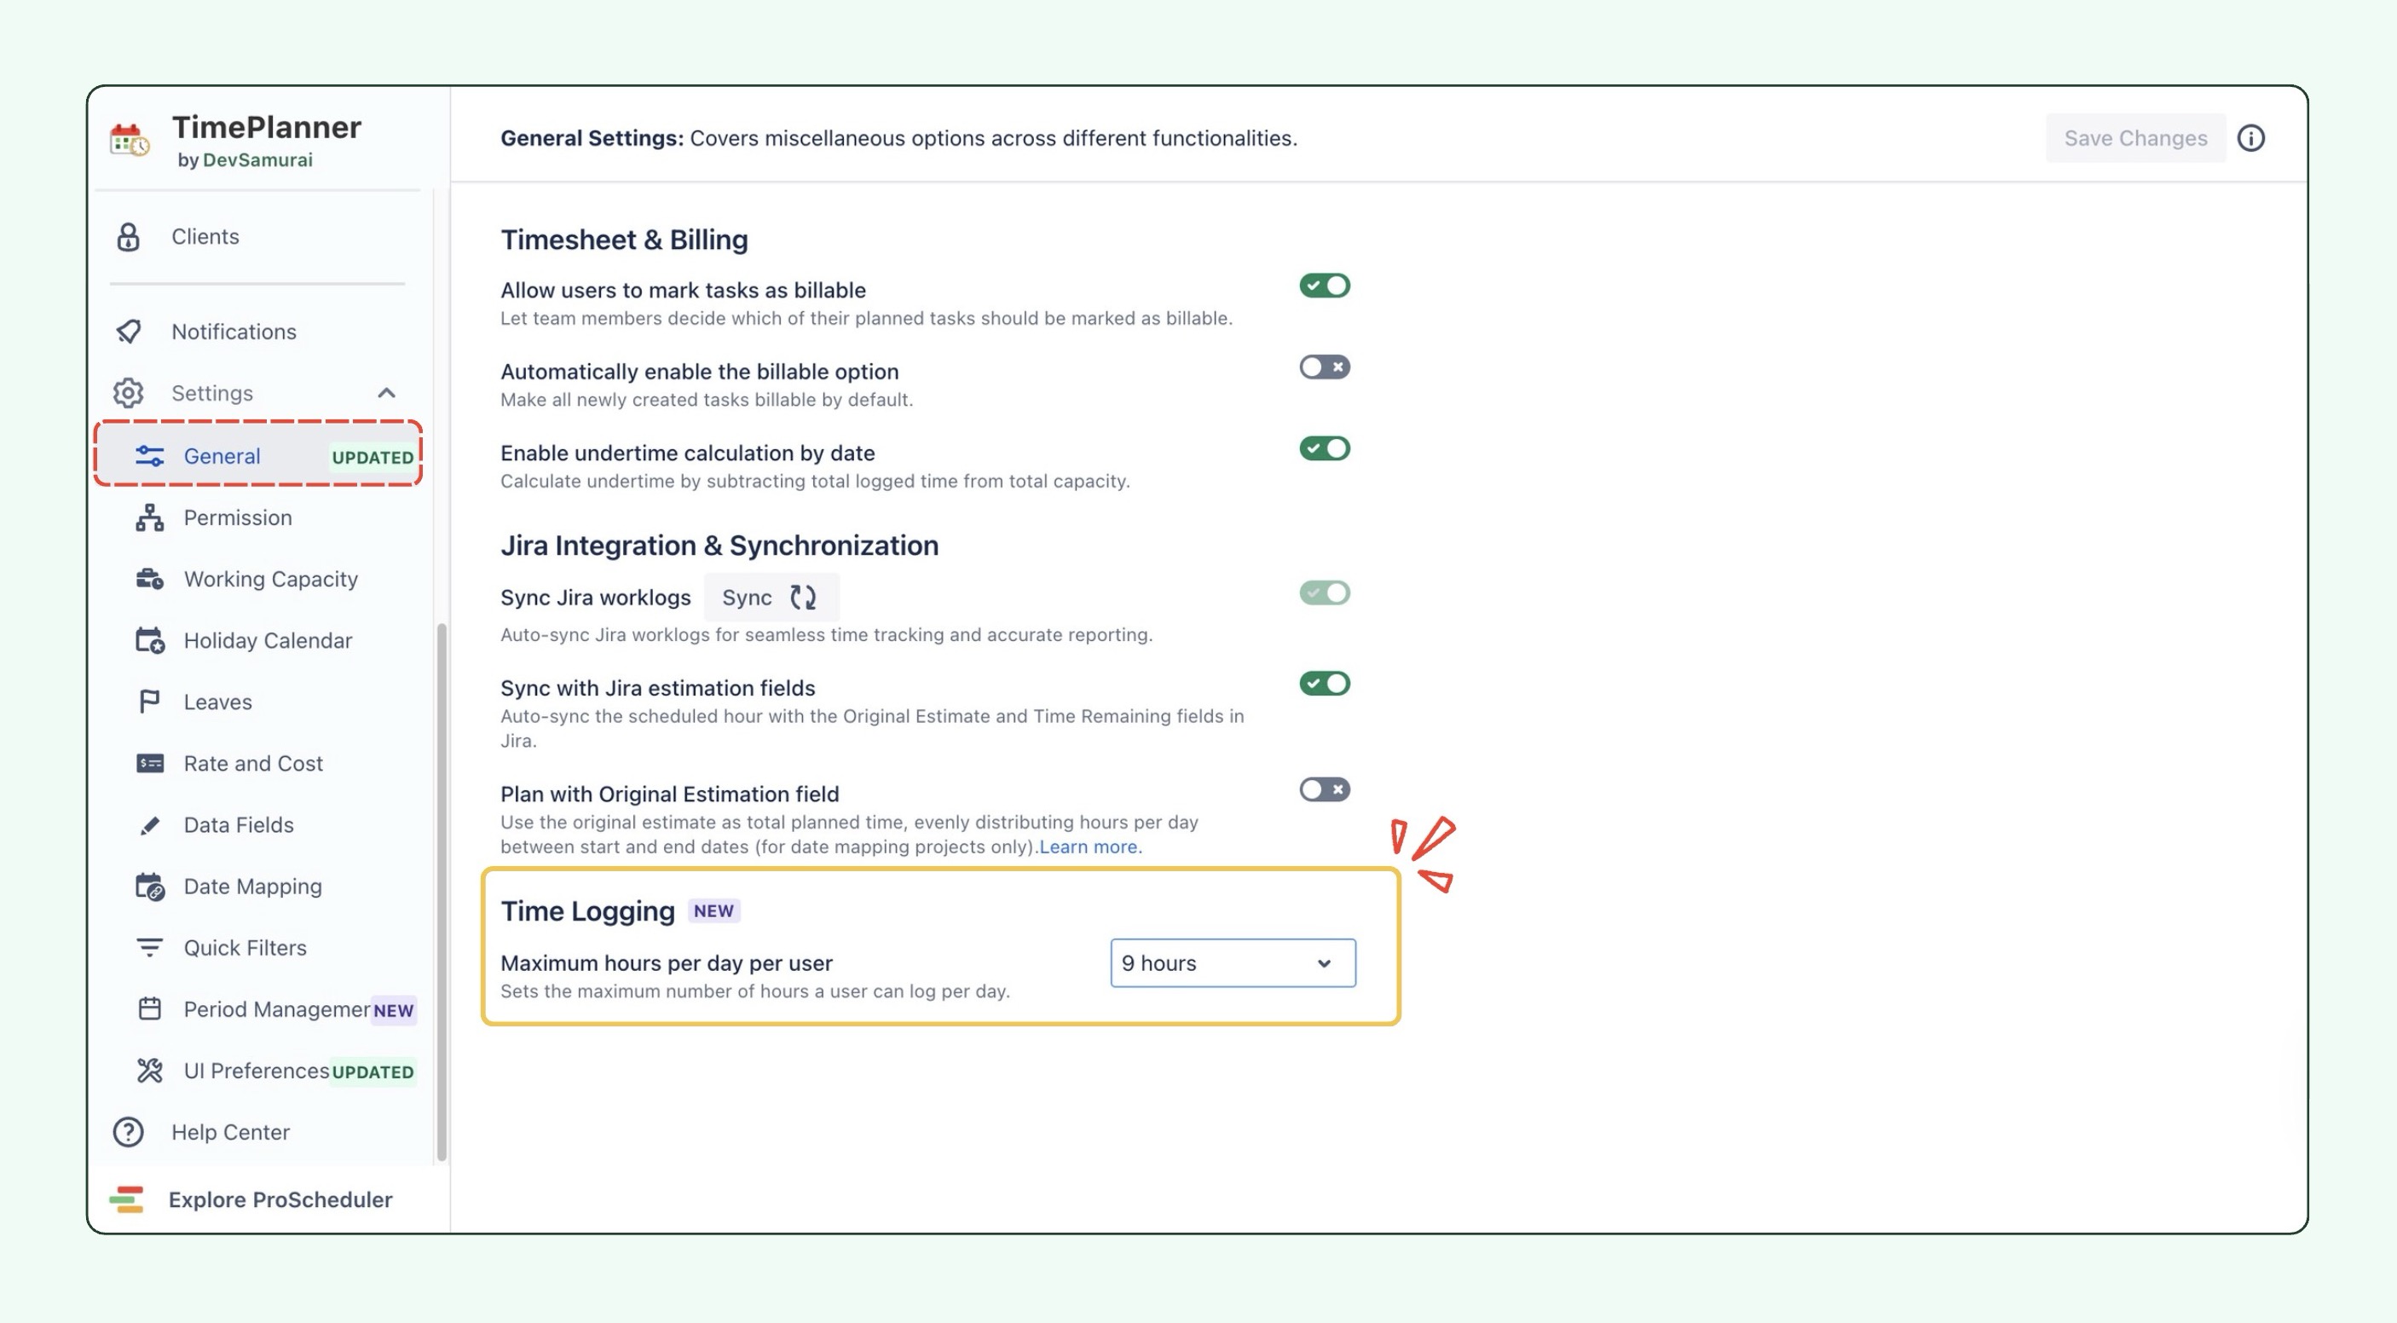Turn on Plan with Original Estimation field
The image size is (2397, 1323).
pyautogui.click(x=1324, y=789)
